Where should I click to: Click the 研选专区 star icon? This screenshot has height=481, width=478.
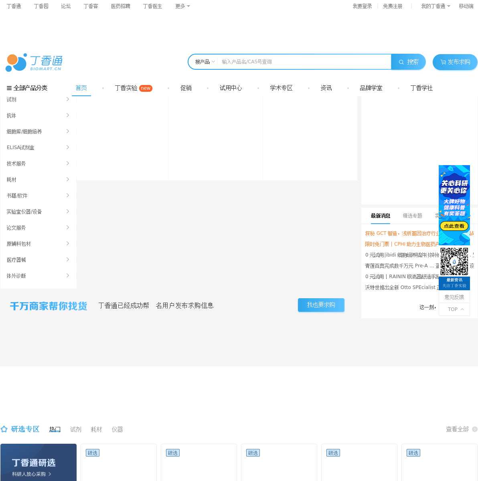pos(4,429)
